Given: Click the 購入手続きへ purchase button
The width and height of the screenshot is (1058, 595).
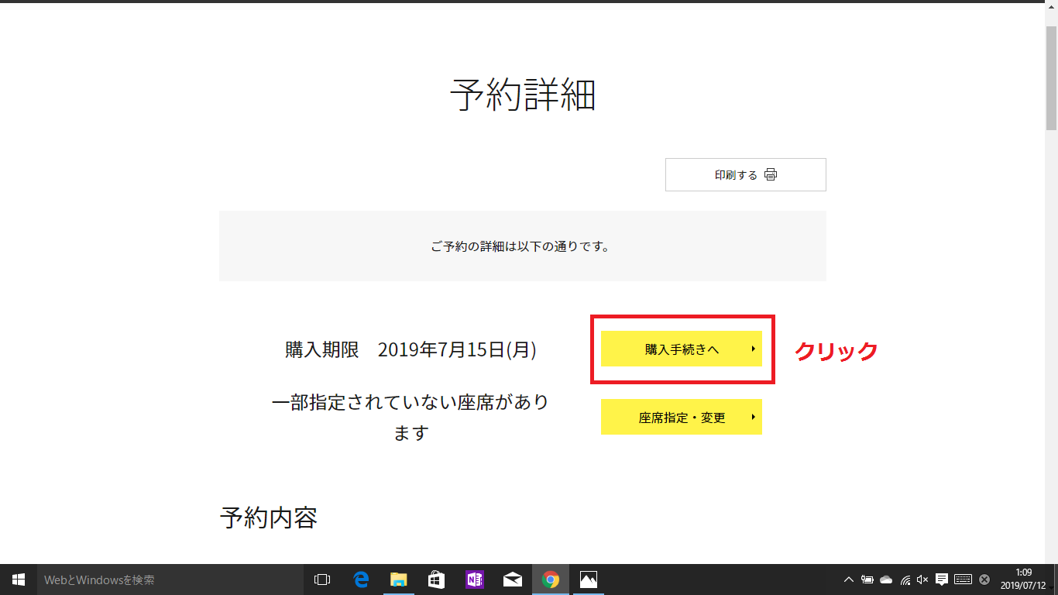Looking at the screenshot, I should pyautogui.click(x=681, y=349).
